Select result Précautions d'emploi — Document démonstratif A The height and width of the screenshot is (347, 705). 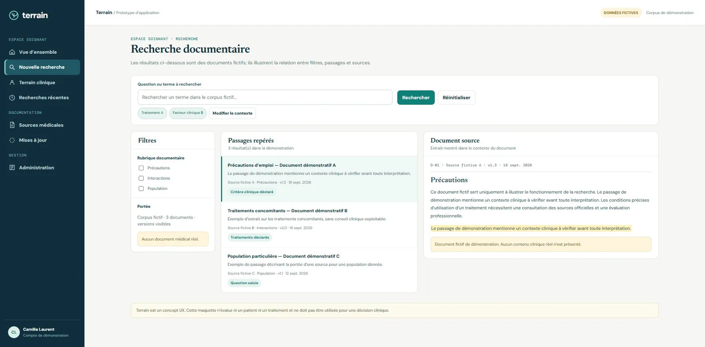319,179
